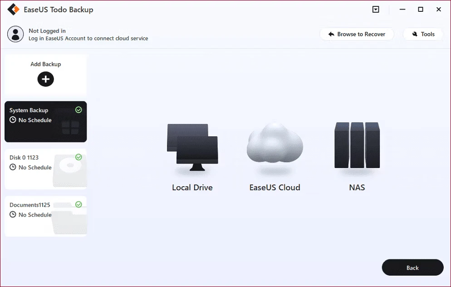Screen dimensions: 451x287
Task: Click the clock icon under Documents1125
Action: tap(13, 215)
